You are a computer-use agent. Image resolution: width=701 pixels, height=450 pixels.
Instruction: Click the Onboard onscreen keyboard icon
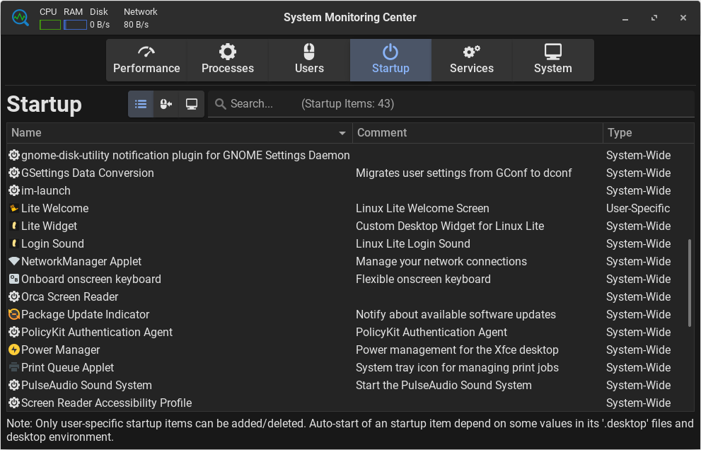click(x=13, y=279)
